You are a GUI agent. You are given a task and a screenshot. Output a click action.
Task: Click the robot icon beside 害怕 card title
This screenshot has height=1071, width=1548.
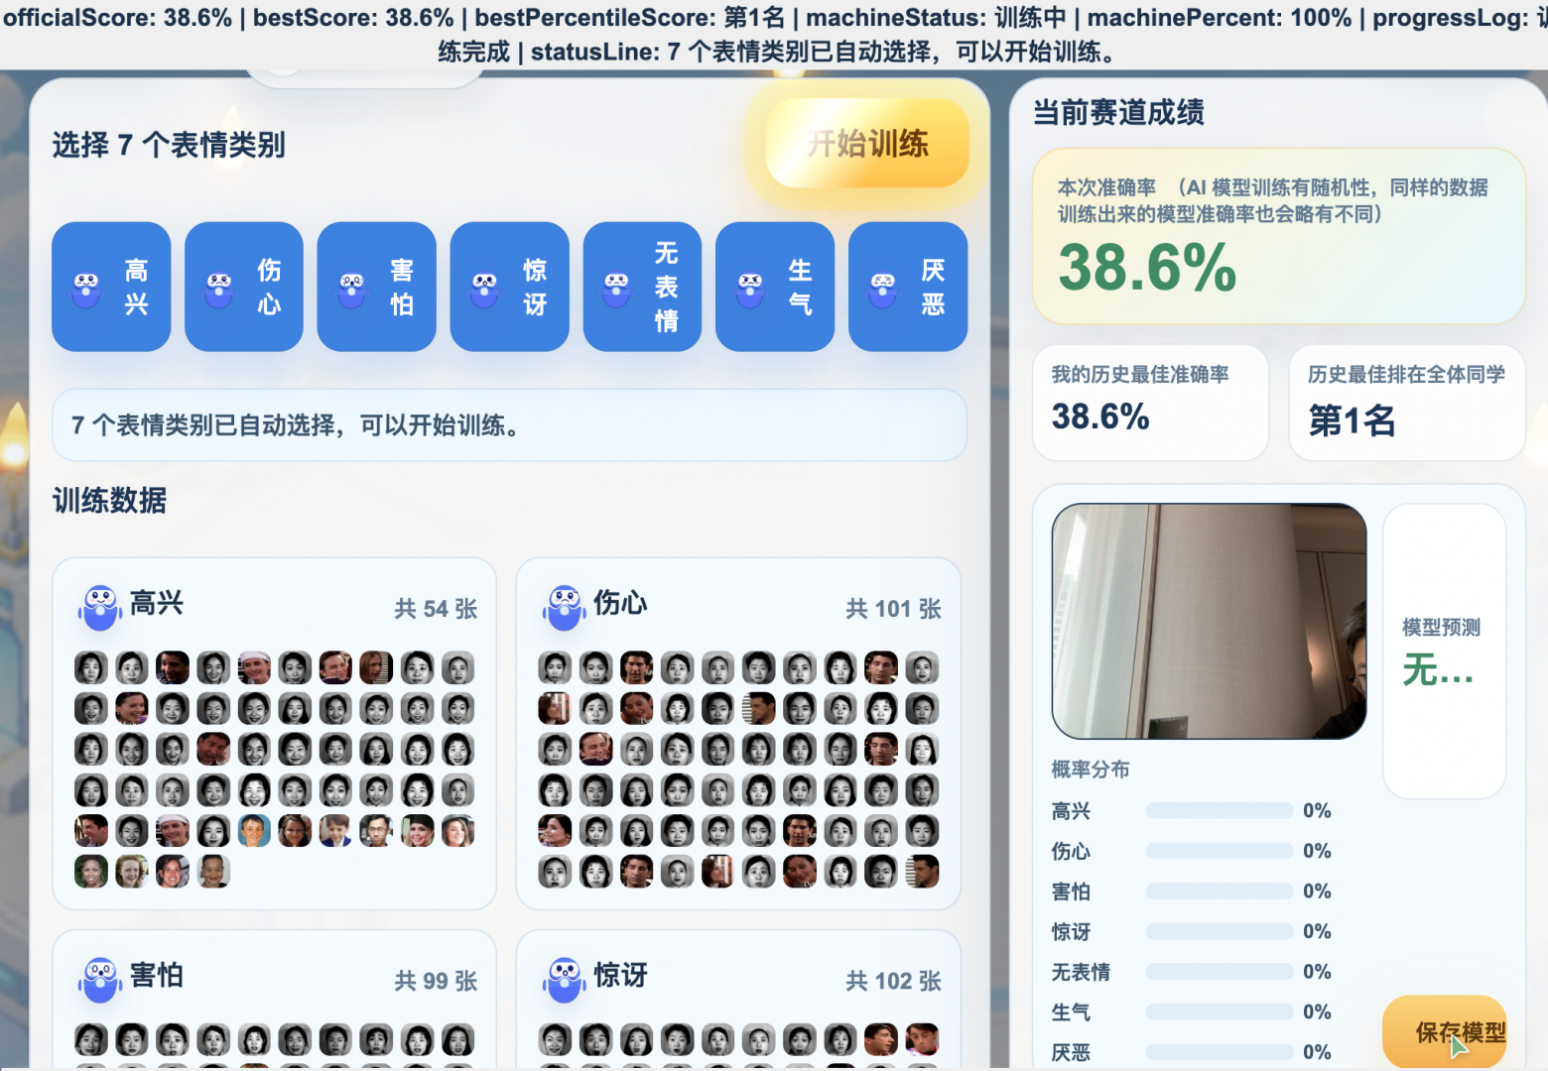click(100, 980)
